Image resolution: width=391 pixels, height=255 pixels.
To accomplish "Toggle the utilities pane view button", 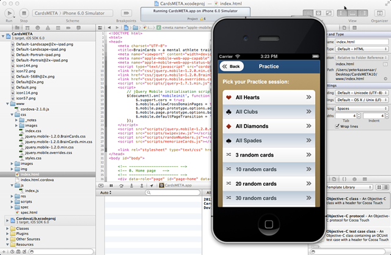I will [x=363, y=13].
